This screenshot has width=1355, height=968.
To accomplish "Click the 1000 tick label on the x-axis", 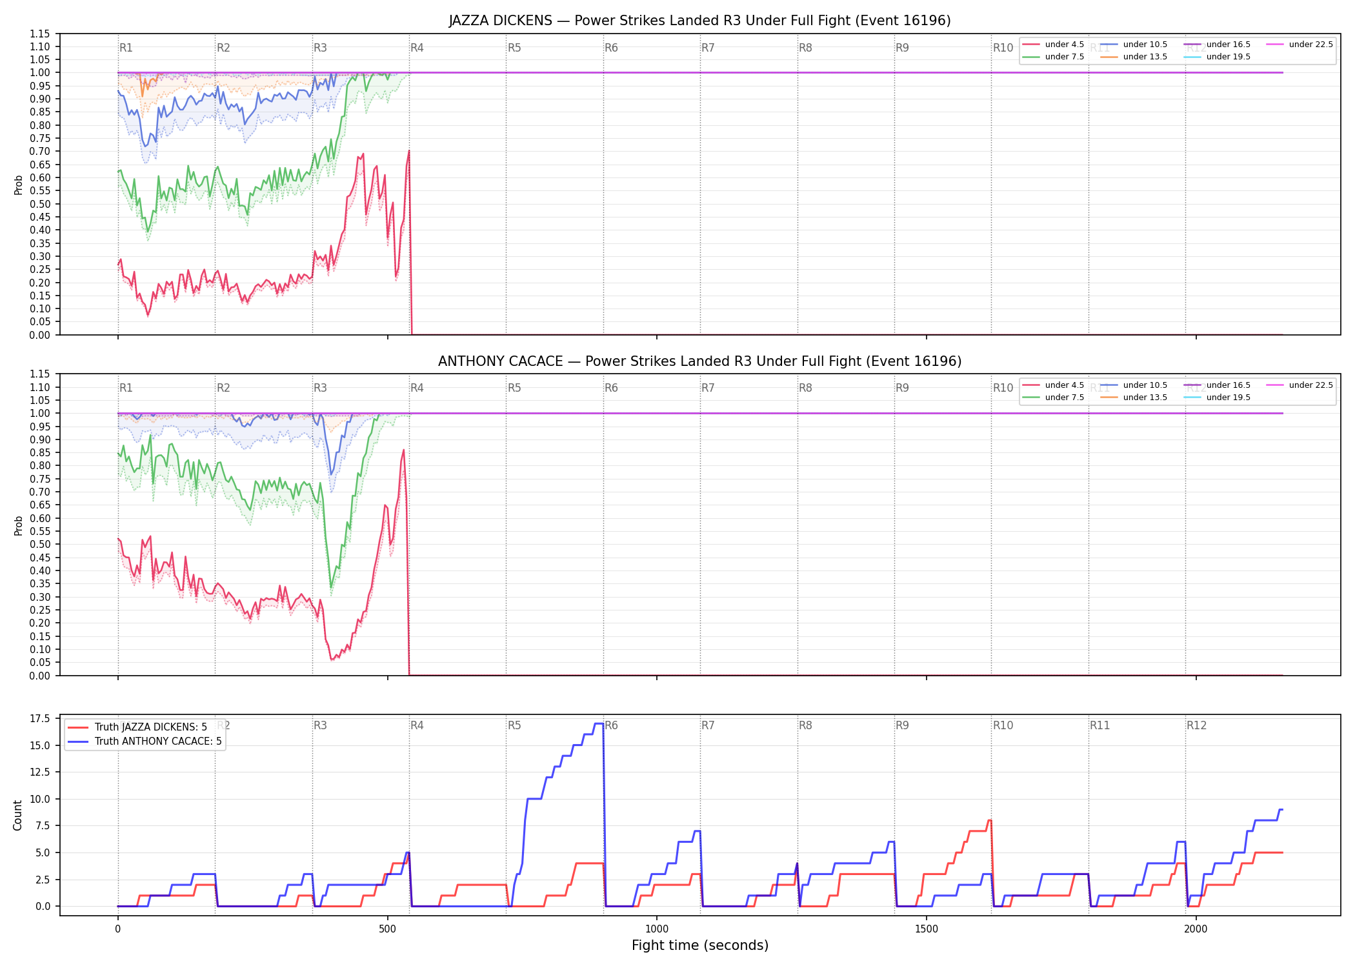I will pos(657,929).
